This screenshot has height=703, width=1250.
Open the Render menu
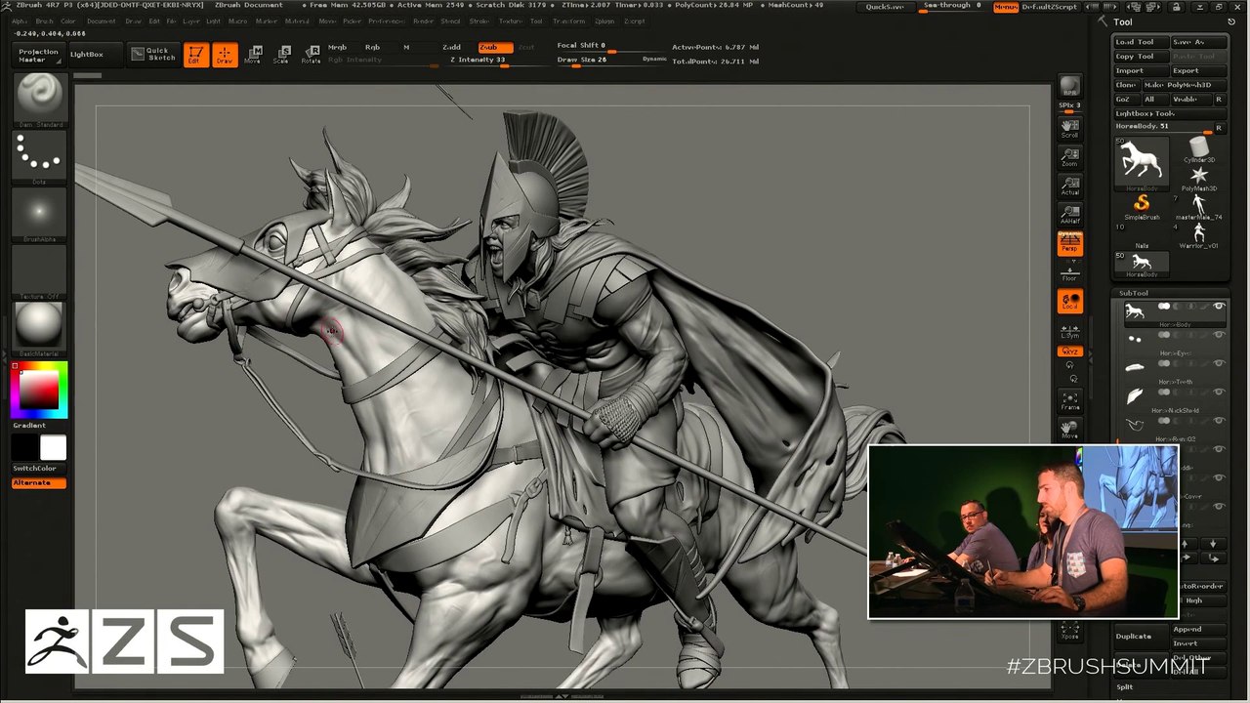click(x=423, y=21)
